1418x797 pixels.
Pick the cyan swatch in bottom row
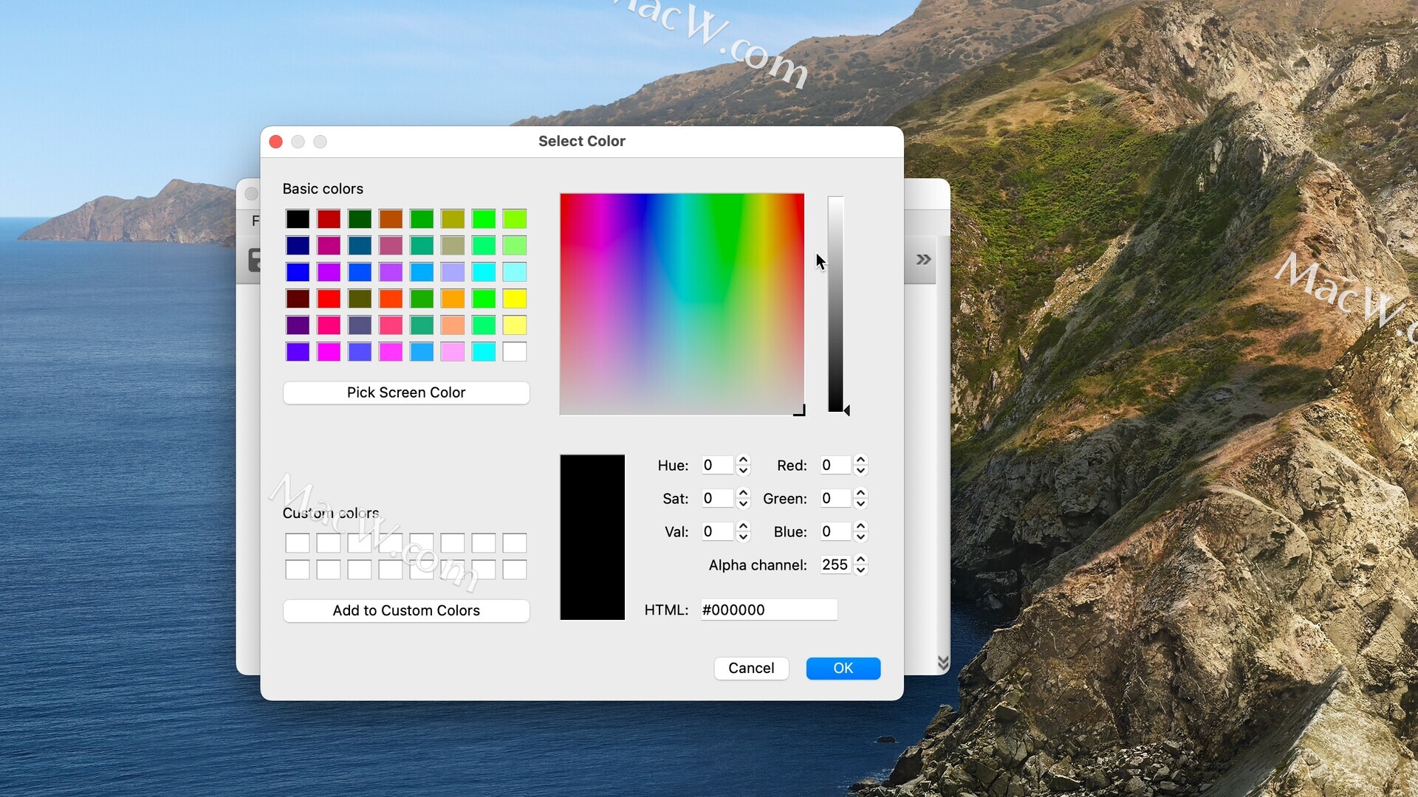click(484, 351)
